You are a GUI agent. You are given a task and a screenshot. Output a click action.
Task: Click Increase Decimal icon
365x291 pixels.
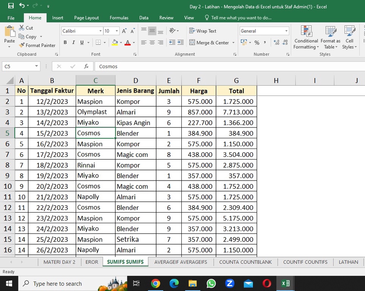pos(276,42)
